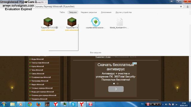Show hidden tray icons arrow
This screenshot has height=107, width=191.
coord(163,104)
